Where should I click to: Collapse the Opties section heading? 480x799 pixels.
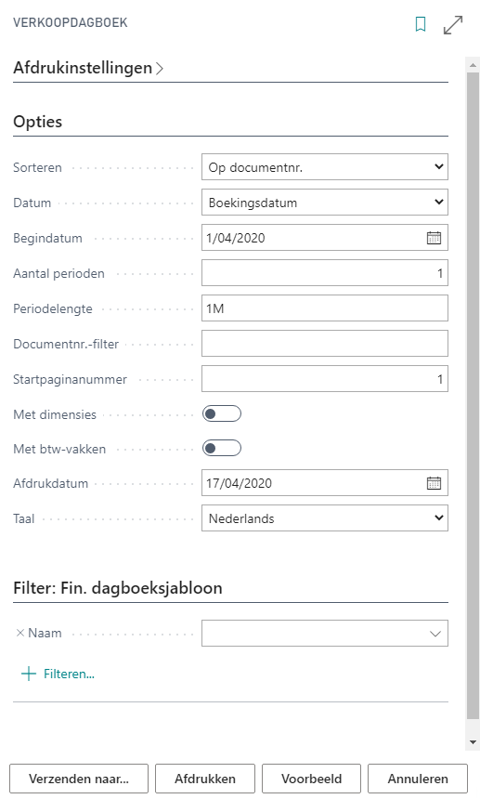[38, 122]
